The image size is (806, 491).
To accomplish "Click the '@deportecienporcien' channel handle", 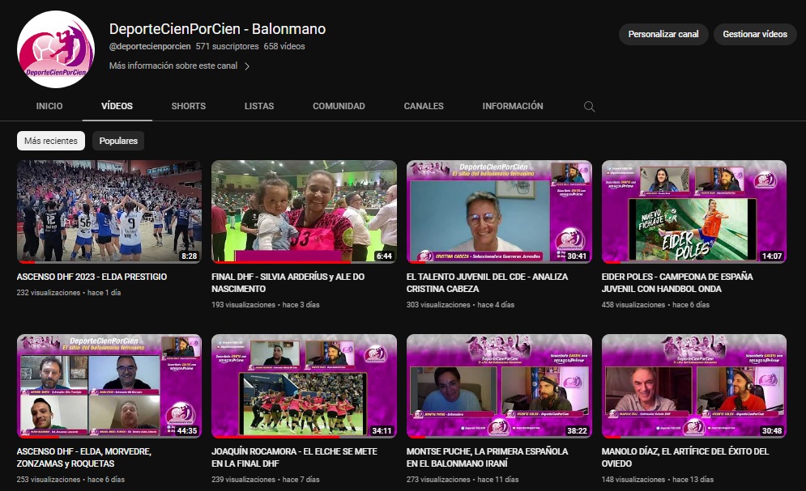I will click(150, 46).
